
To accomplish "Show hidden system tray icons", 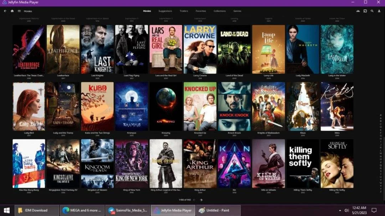I will tap(340, 210).
